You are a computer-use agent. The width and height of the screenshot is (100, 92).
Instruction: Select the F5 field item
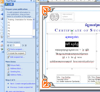click(20, 31)
